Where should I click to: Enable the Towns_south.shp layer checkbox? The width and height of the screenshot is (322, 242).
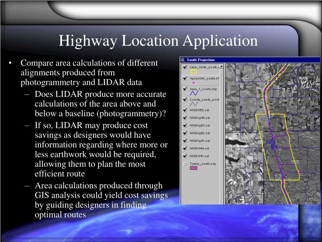click(x=185, y=164)
